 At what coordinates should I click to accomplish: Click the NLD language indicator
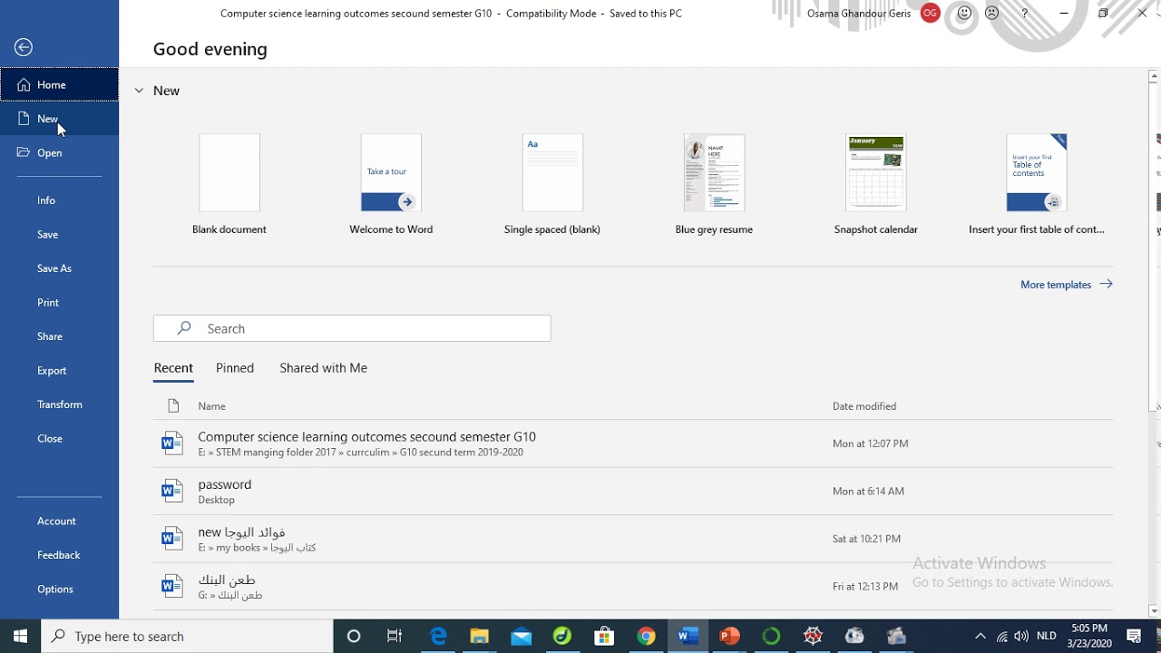pos(1046,636)
